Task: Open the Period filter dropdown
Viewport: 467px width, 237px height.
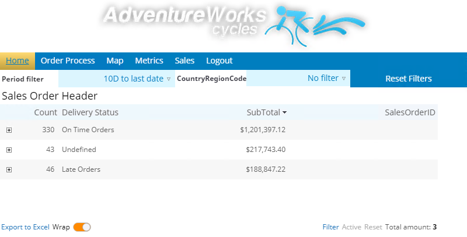Action: [137, 79]
